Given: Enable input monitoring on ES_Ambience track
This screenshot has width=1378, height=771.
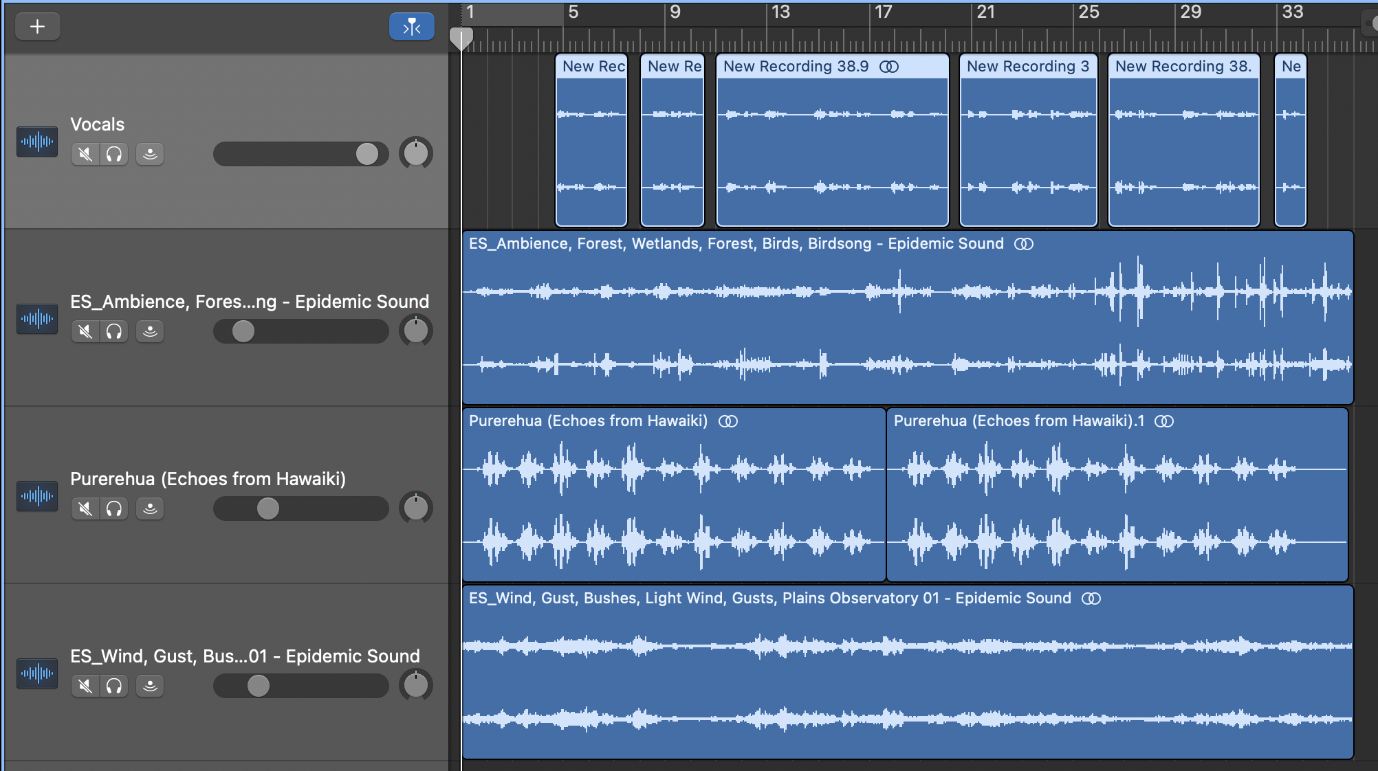Looking at the screenshot, I should tap(150, 331).
